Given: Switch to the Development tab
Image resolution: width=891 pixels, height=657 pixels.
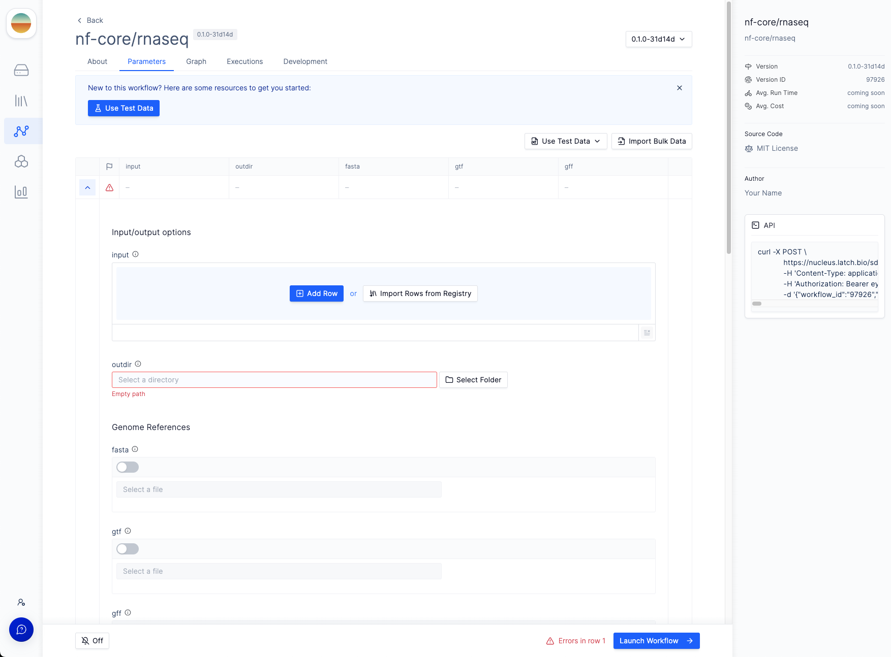Looking at the screenshot, I should 305,61.
